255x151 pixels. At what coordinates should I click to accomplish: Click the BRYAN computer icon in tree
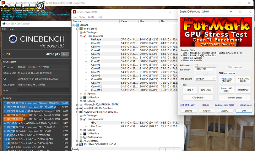click(x=77, y=25)
